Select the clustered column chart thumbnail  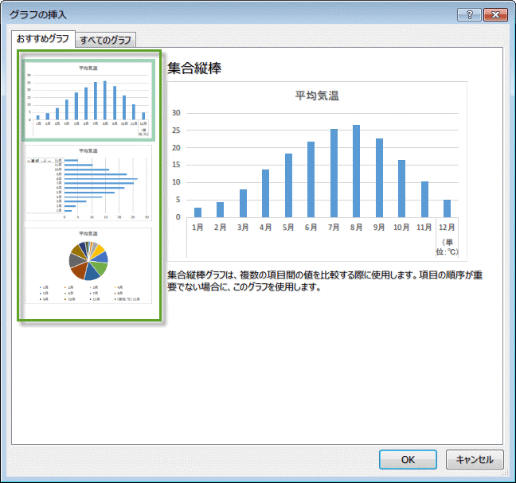point(88,99)
